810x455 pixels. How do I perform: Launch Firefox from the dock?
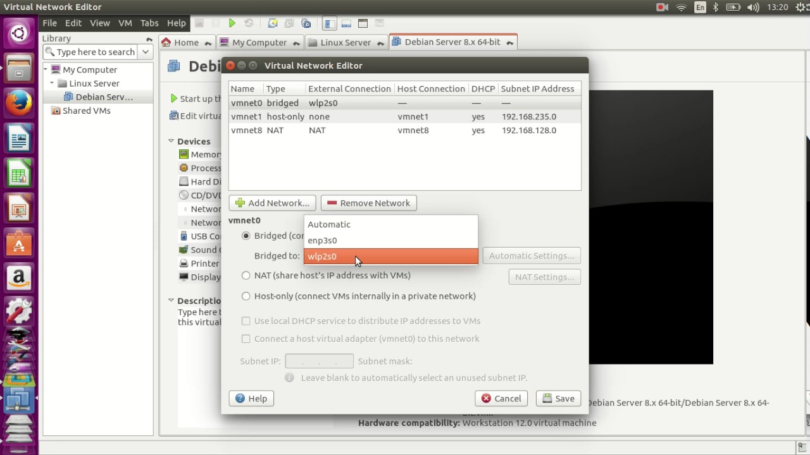(19, 102)
